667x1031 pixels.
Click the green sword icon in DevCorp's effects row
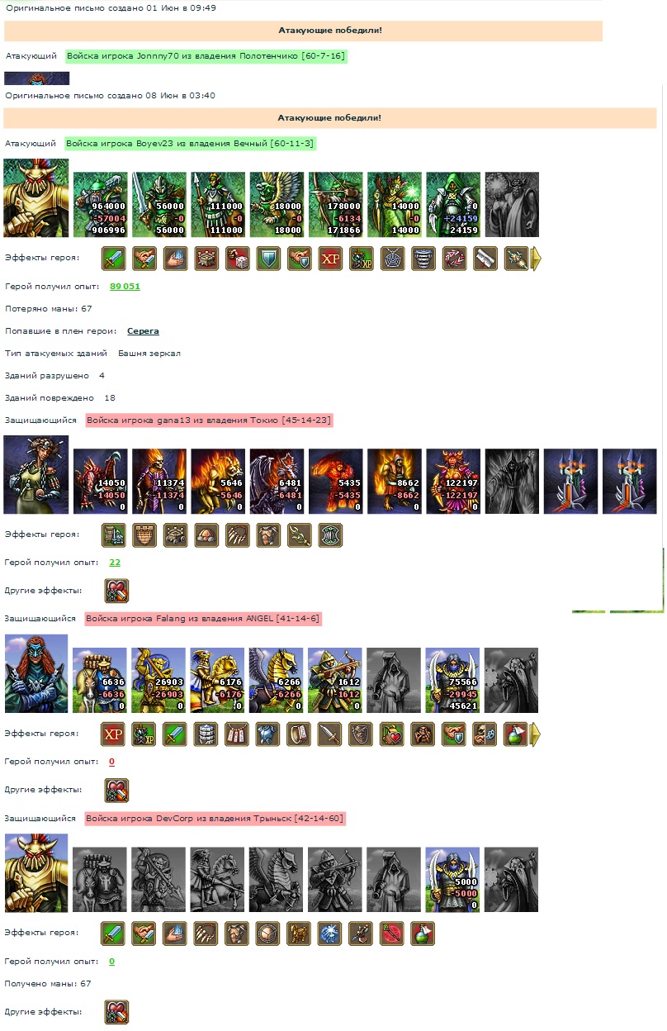pyautogui.click(x=113, y=934)
